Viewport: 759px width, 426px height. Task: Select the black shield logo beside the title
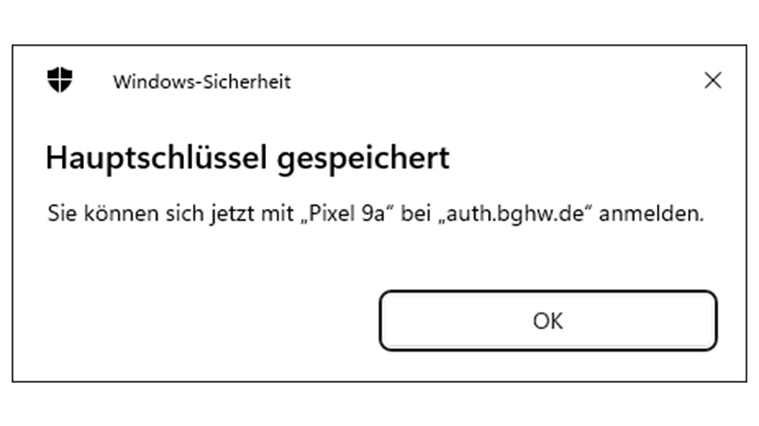click(60, 80)
